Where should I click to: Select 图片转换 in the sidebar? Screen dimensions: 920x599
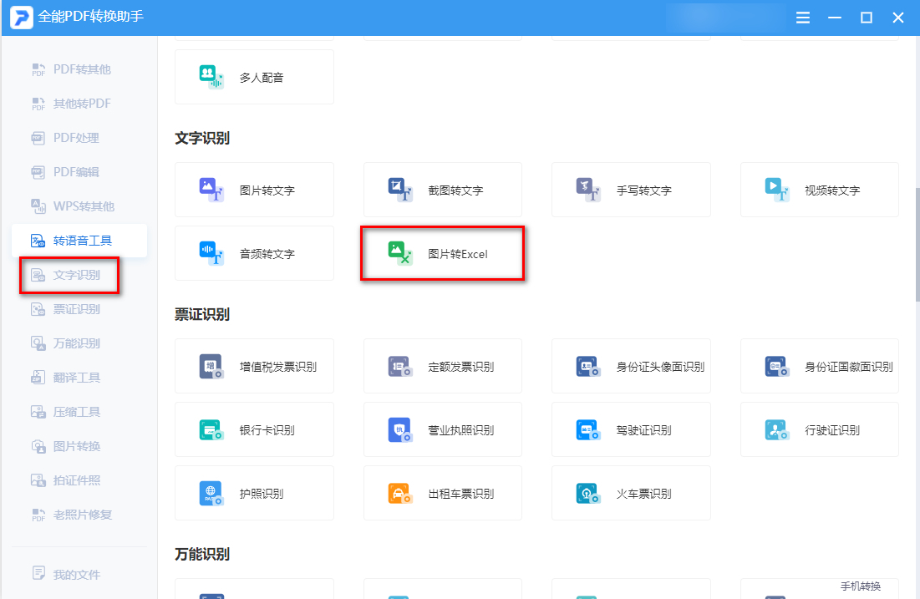[x=79, y=446]
